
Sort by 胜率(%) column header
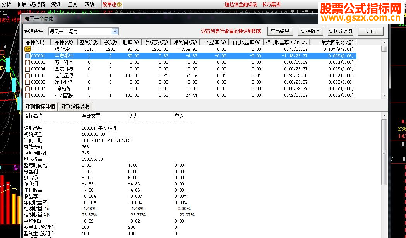point(131,42)
